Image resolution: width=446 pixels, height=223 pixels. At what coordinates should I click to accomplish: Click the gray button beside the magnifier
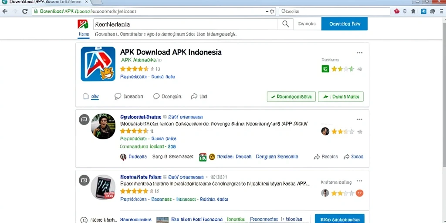point(307,24)
